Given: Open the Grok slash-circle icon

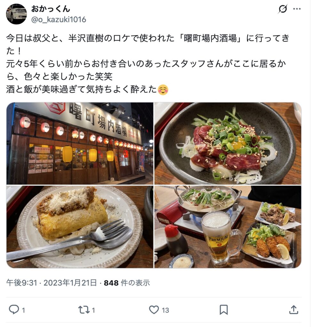Looking at the screenshot, I should pyautogui.click(x=282, y=9).
